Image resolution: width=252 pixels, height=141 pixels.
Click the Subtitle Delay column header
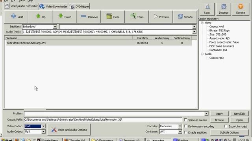[182, 38]
